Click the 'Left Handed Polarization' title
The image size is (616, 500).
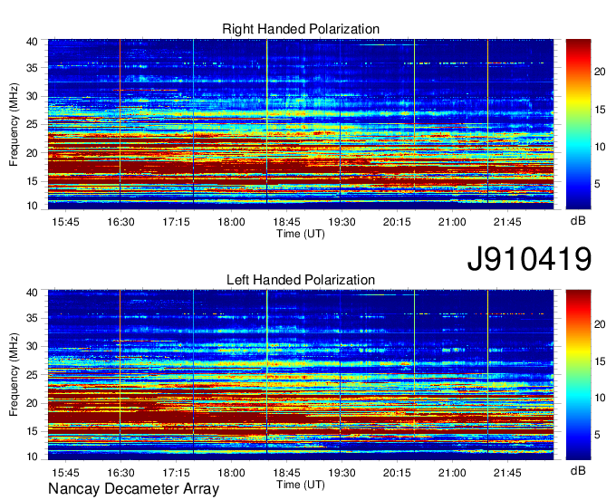point(301,280)
